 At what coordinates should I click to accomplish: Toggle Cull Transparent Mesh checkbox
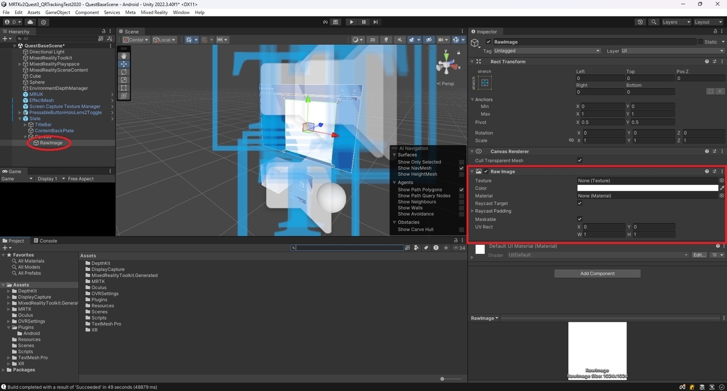(580, 160)
